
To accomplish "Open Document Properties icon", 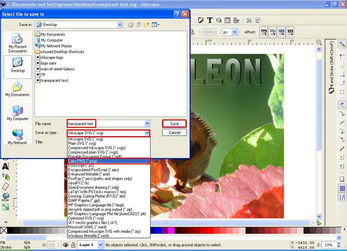I will pos(258,21).
